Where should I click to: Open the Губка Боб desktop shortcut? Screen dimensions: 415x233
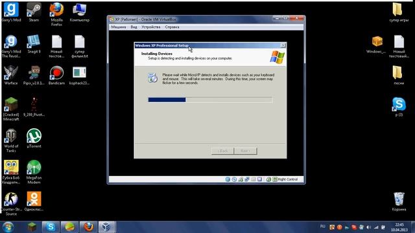tap(11, 172)
